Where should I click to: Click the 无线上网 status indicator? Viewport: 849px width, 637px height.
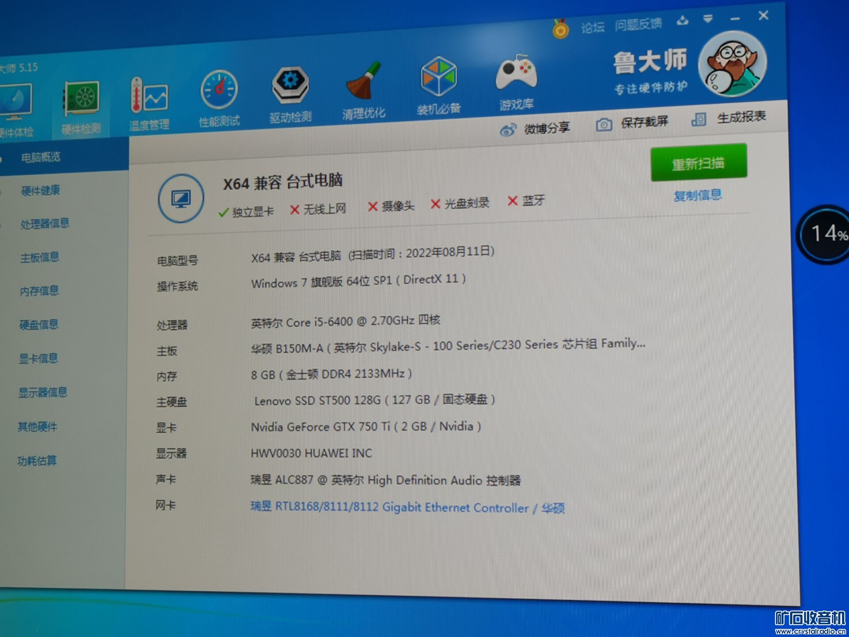318,209
